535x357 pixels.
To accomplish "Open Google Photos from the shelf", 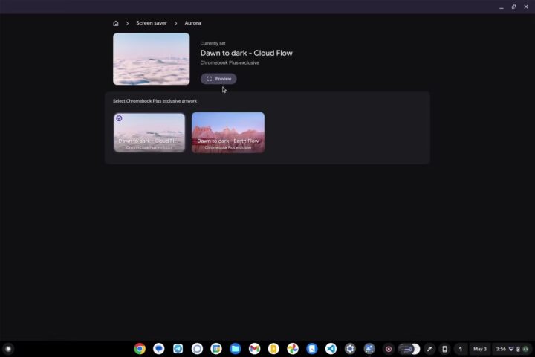I will click(x=293, y=349).
